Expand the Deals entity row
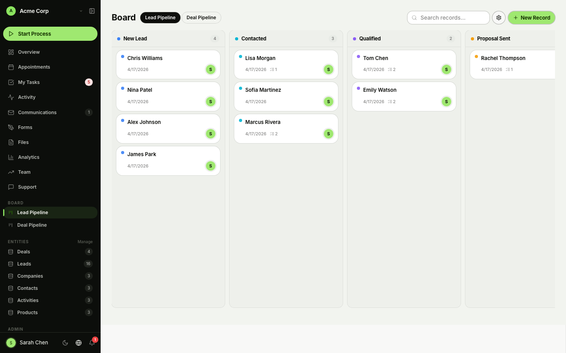 (x=24, y=252)
